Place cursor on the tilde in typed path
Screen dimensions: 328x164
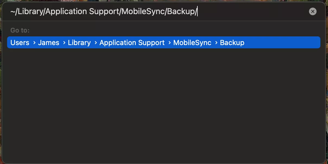(x=12, y=12)
